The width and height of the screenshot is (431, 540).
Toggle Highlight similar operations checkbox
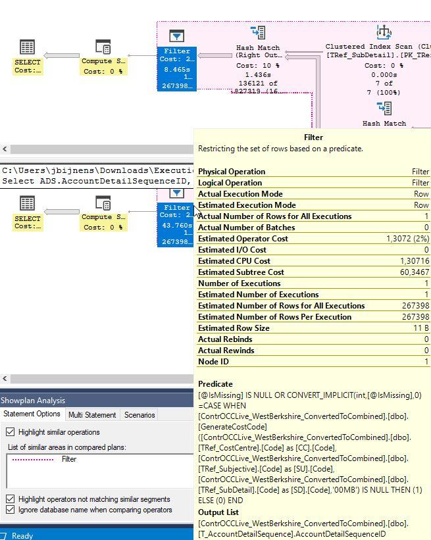coord(11,432)
